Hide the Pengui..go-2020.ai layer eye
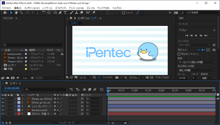Viewport: 220px width, 125px height. 3,99
